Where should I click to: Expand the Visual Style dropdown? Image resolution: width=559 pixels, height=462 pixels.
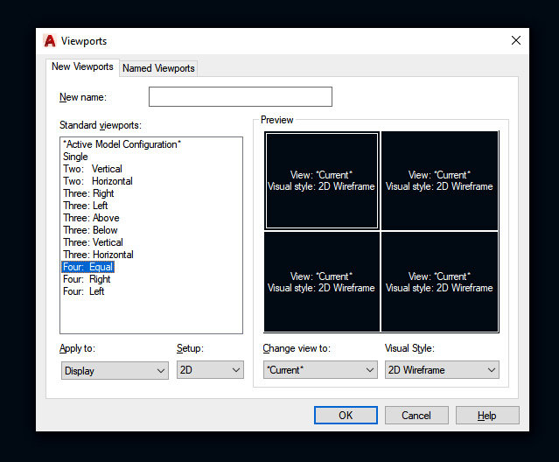[442, 370]
